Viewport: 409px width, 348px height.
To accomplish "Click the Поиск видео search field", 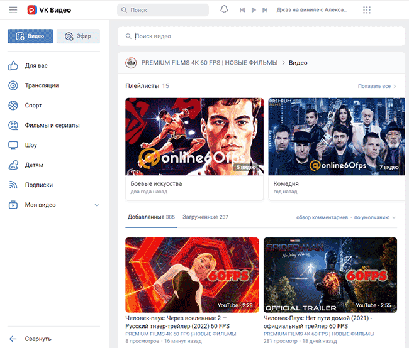I will tap(261, 36).
